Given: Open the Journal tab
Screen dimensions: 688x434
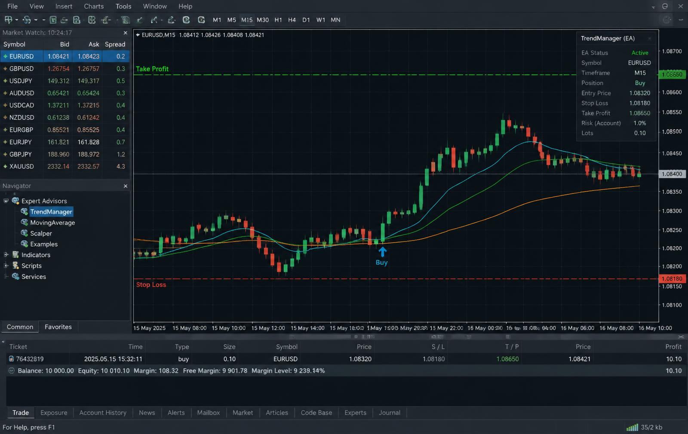Looking at the screenshot, I should (390, 412).
